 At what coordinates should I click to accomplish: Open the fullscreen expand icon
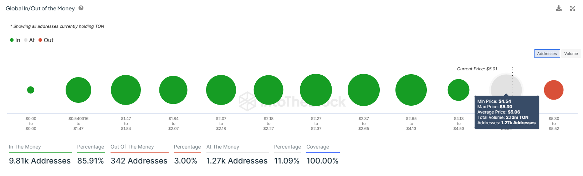coord(573,8)
